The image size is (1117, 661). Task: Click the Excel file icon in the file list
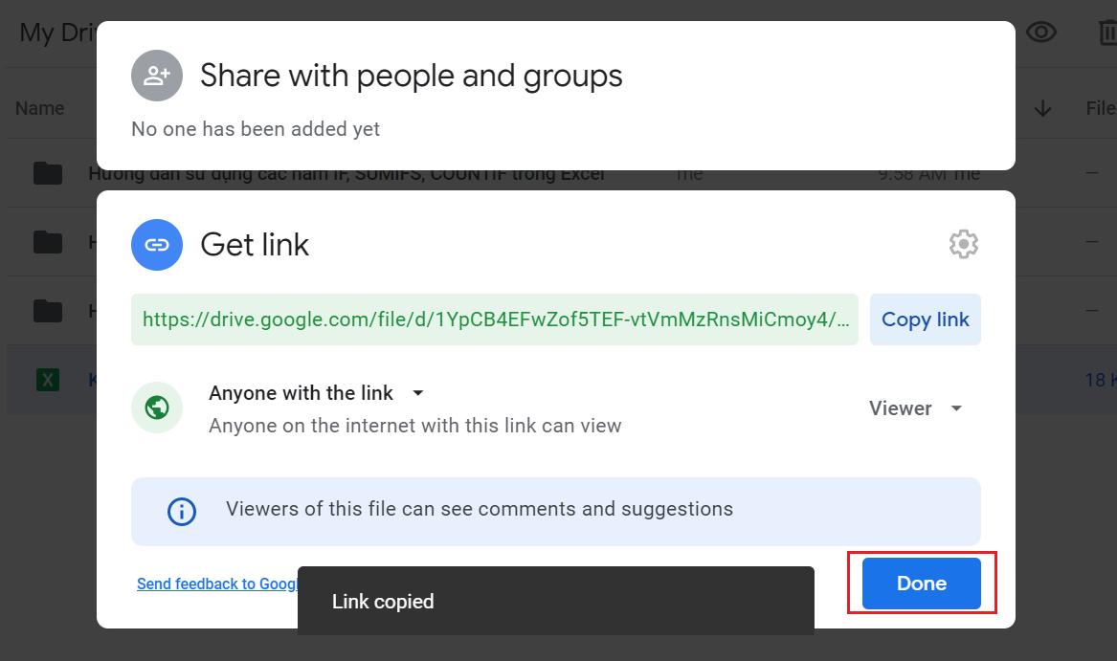pos(46,379)
